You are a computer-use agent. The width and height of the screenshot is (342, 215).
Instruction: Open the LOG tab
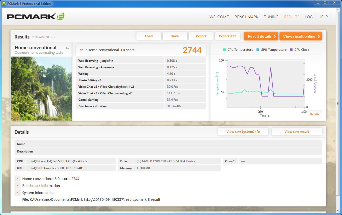(x=309, y=17)
